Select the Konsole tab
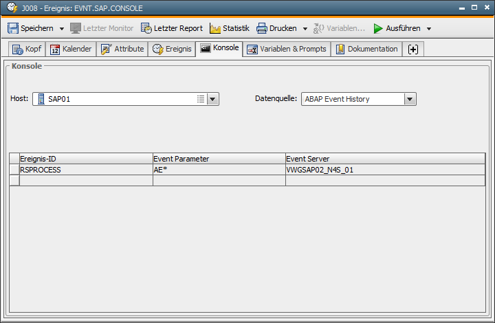The image size is (495, 323). (219, 48)
